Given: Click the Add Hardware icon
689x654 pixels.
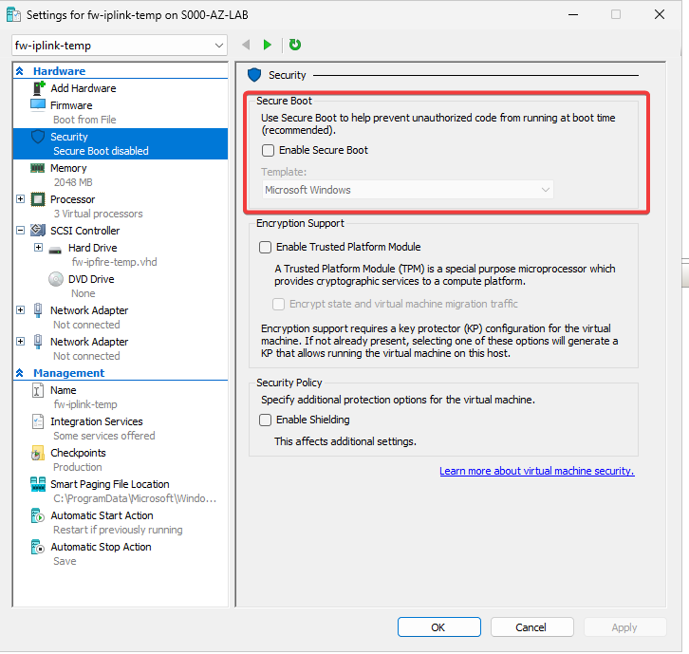Looking at the screenshot, I should click(38, 88).
